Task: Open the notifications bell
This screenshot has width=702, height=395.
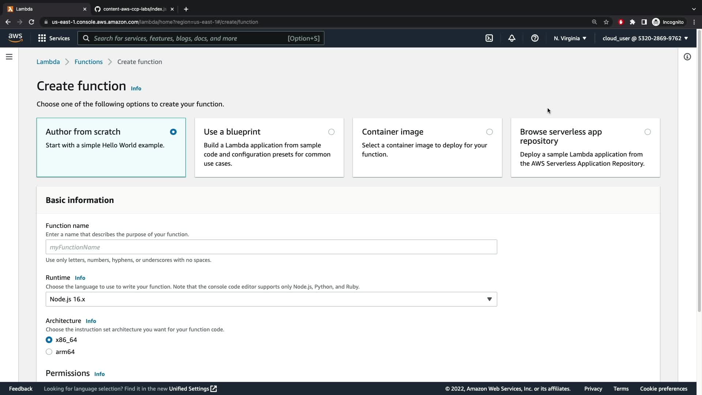Action: point(512,38)
